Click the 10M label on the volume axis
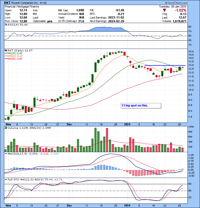This screenshot has width=200, height=208. pyautogui.click(x=191, y=127)
